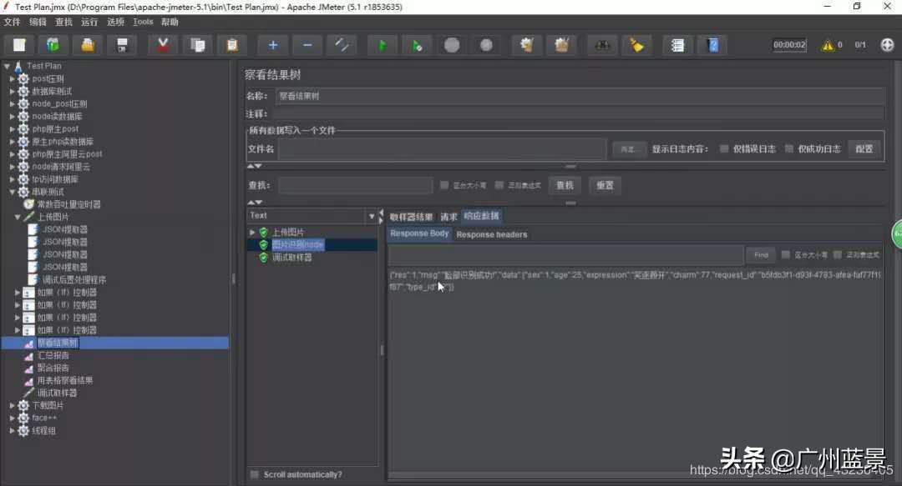902x486 pixels.
Task: Switch to Response headers tab
Action: 491,234
